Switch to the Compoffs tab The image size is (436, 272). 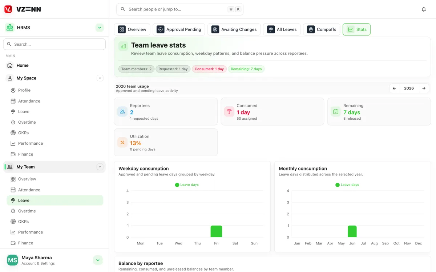[x=322, y=29]
